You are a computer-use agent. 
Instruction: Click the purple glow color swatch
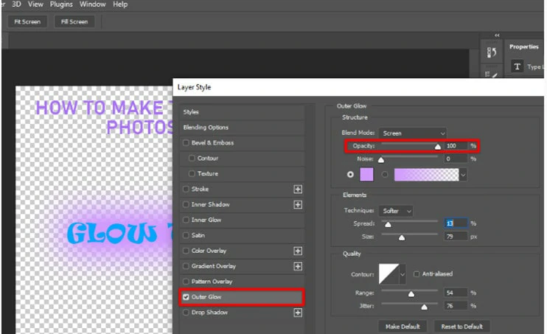[366, 175]
